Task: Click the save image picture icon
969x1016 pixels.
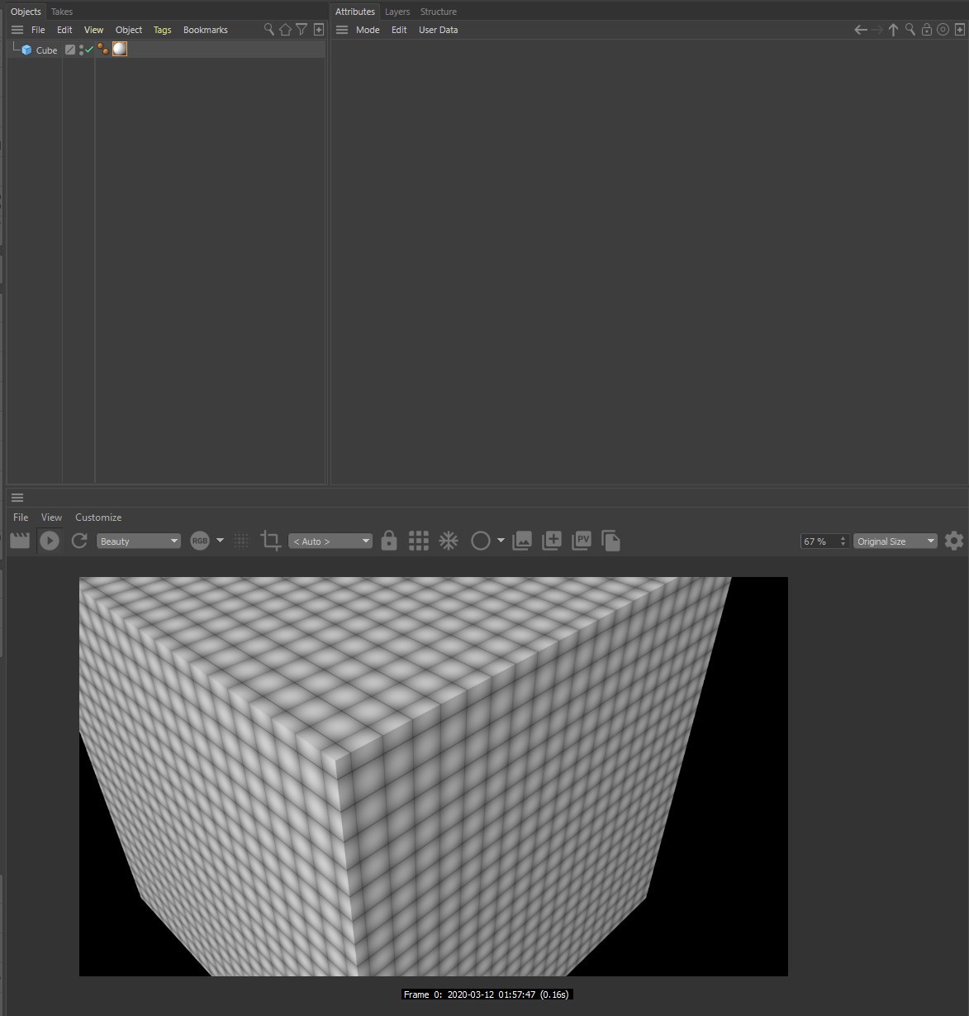Action: coord(522,541)
